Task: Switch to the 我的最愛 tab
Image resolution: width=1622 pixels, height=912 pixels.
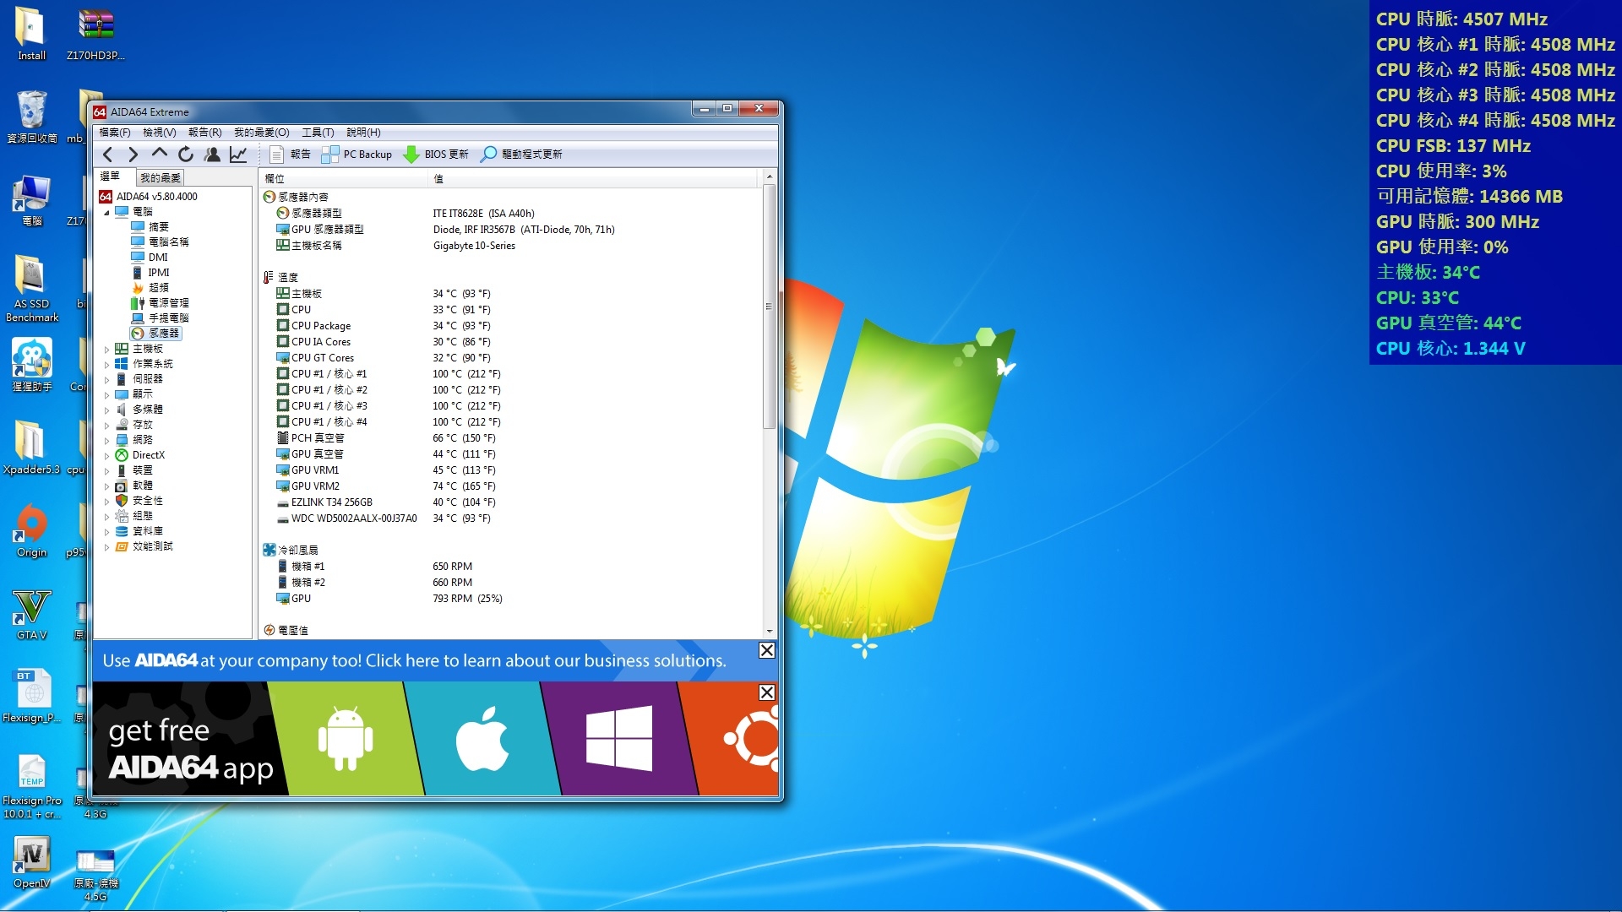Action: tap(160, 177)
